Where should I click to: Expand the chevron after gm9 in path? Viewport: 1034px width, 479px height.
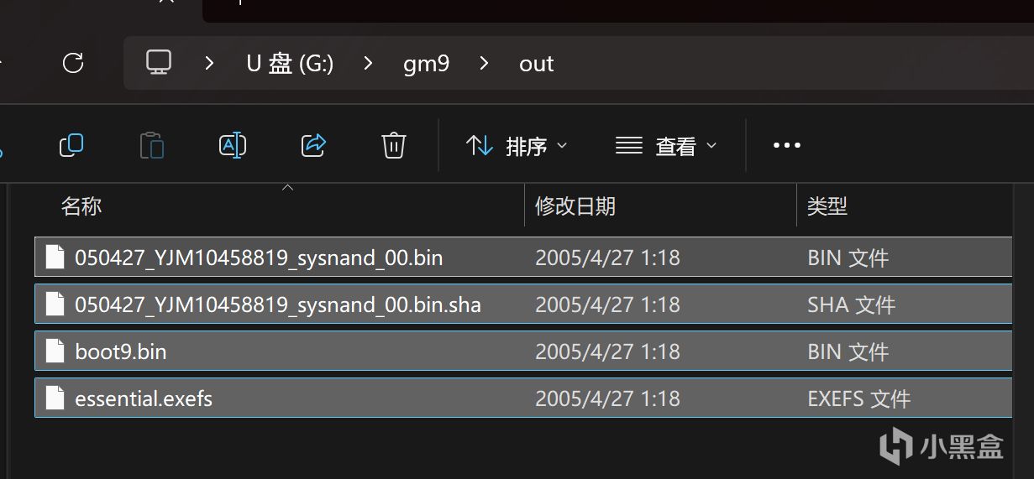tap(484, 64)
